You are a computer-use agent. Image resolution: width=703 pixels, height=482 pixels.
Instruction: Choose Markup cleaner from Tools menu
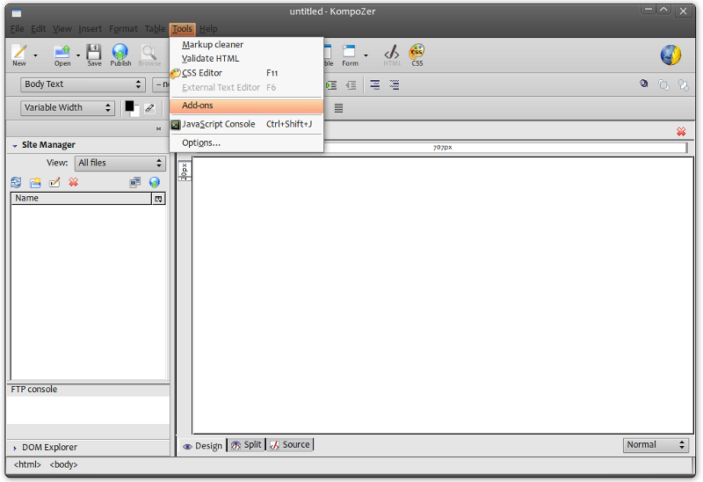pyautogui.click(x=246, y=45)
